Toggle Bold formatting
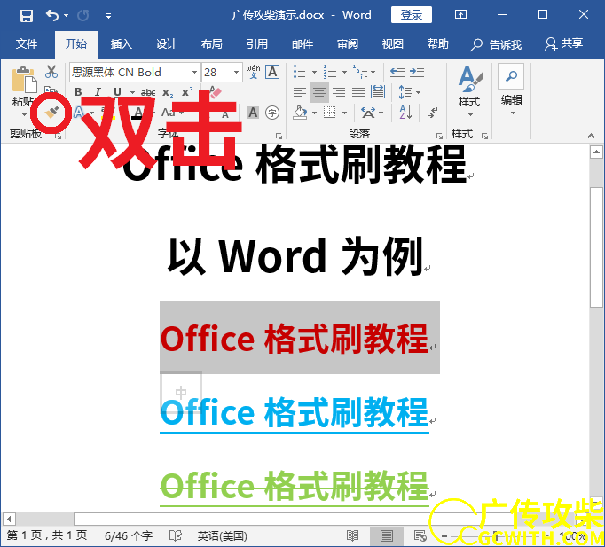The width and height of the screenshot is (605, 547). 78,92
